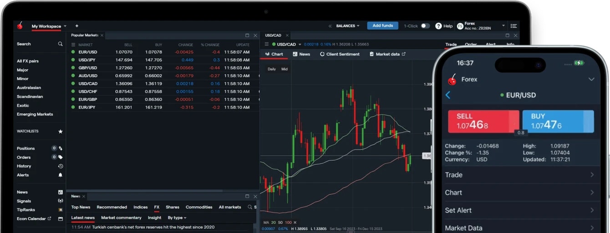Screen dimensions: 610x233
Task: Open Emerging Markets category in sidebar
Action: (x=35, y=114)
